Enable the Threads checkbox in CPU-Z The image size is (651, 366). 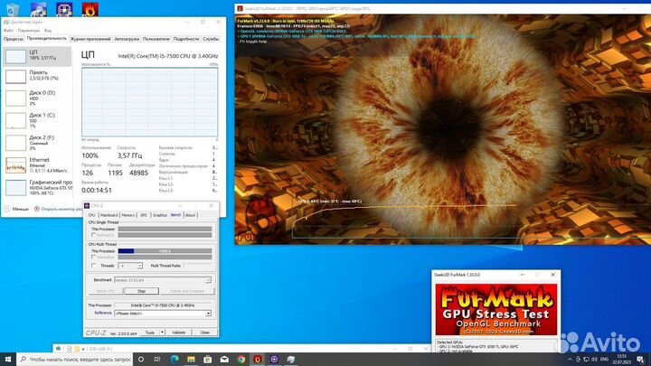(x=94, y=266)
